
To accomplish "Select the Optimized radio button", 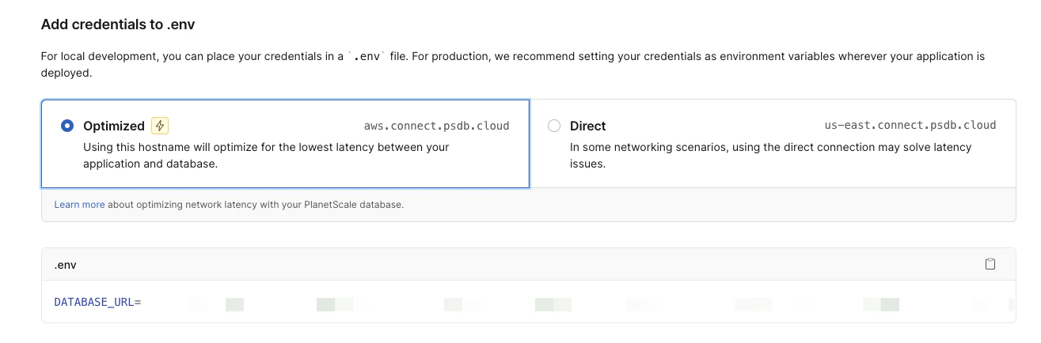I will click(x=67, y=126).
